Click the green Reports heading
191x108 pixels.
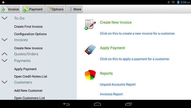106,73
